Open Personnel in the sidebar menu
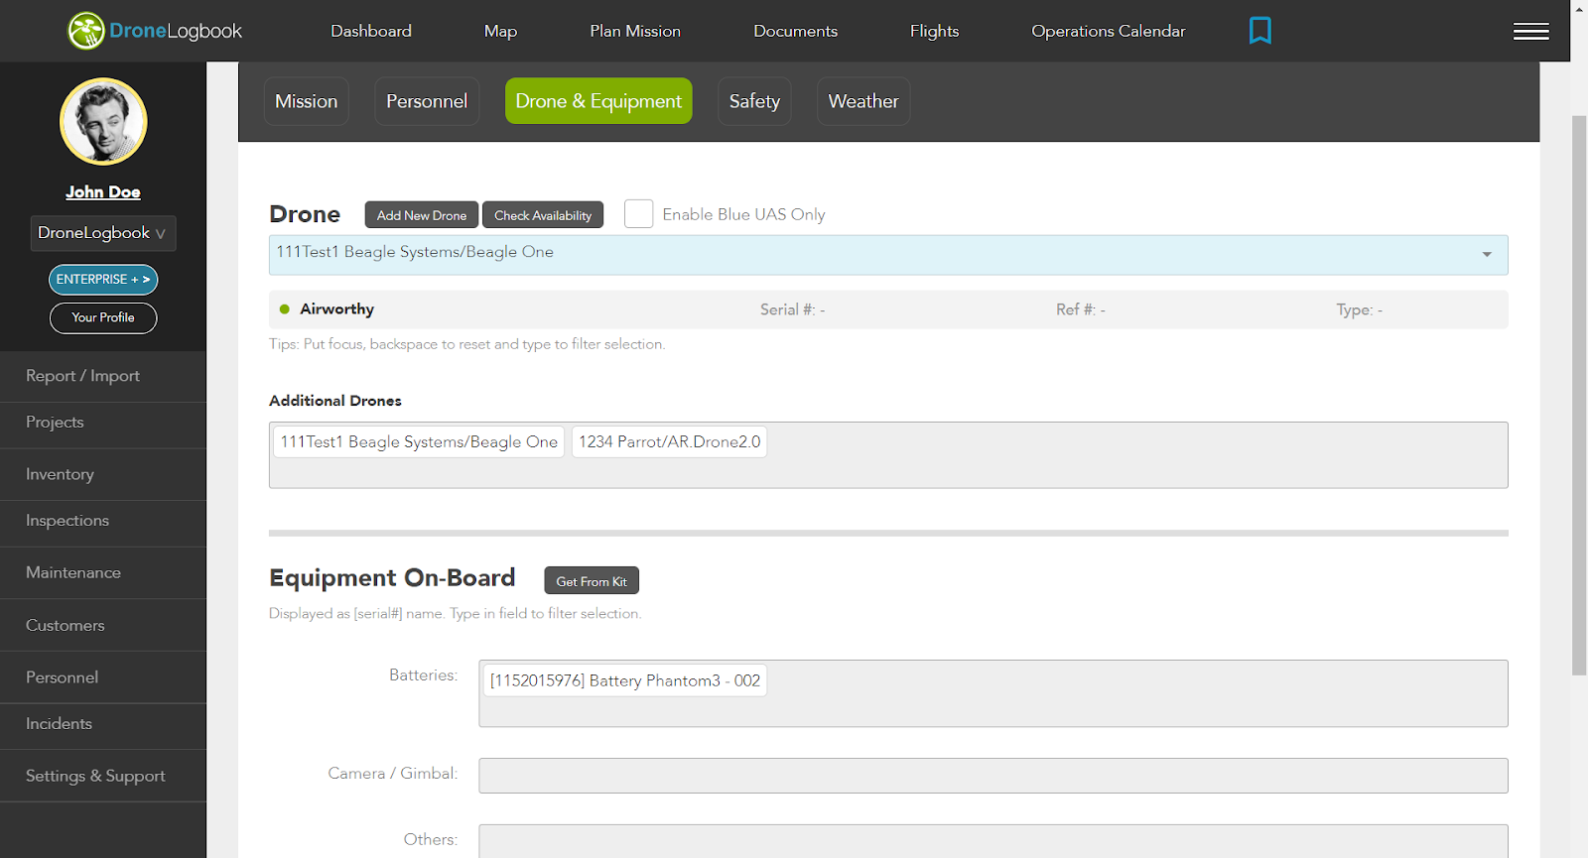The image size is (1588, 858). pyautogui.click(x=103, y=677)
